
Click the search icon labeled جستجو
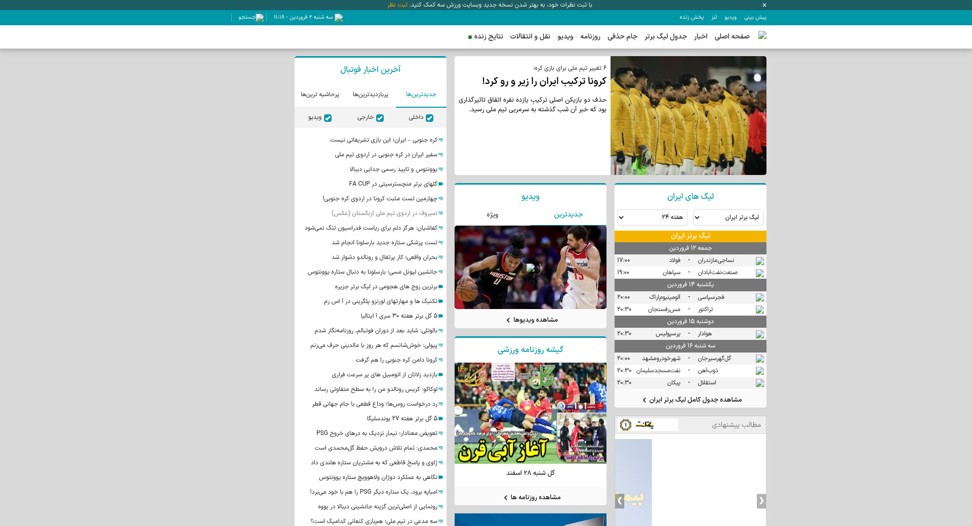pos(260,18)
